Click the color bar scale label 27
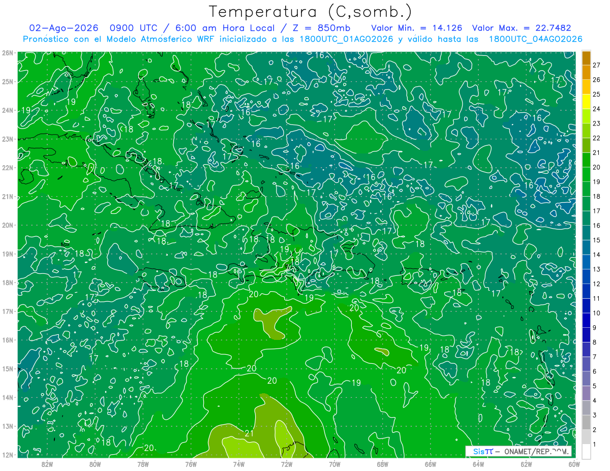 pos(597,65)
